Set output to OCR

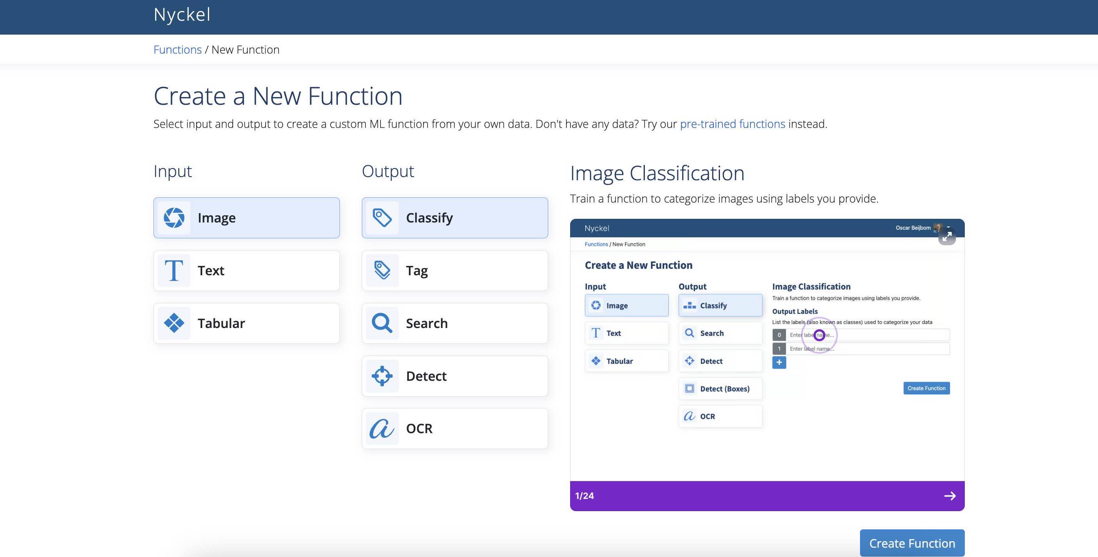click(454, 428)
